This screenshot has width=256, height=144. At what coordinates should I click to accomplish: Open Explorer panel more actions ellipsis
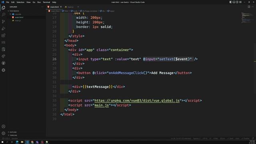click(42, 7)
